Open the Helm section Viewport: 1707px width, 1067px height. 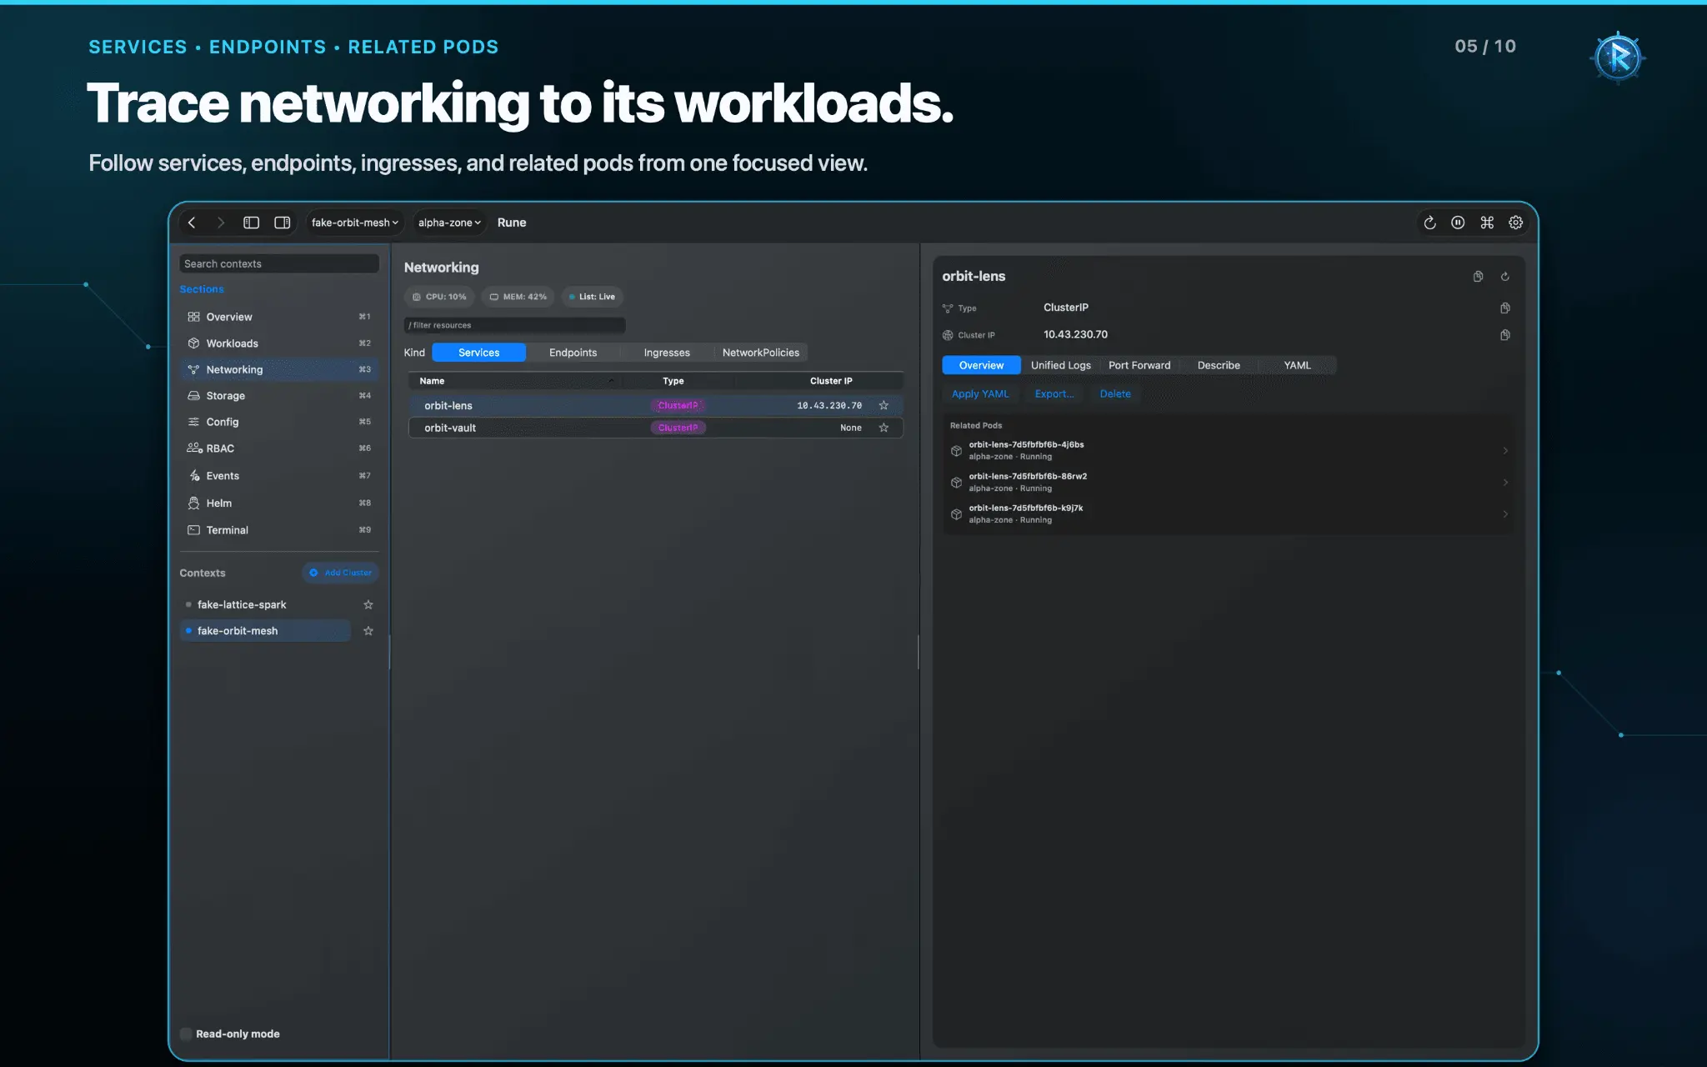point(278,503)
